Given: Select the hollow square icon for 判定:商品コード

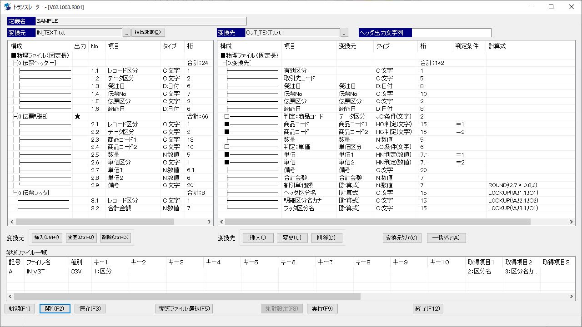Looking at the screenshot, I should point(227,117).
